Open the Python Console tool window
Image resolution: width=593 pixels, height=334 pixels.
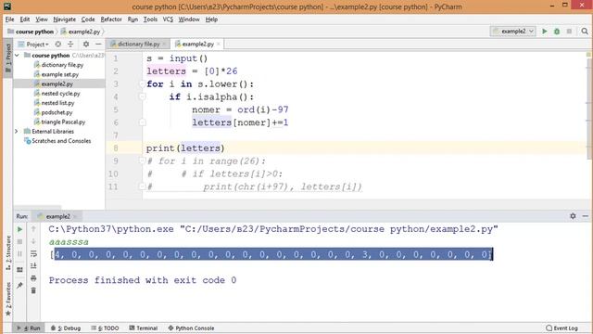click(x=191, y=328)
